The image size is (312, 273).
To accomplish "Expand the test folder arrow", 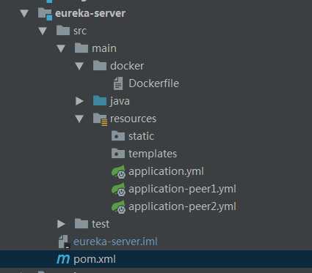I will 61,224.
